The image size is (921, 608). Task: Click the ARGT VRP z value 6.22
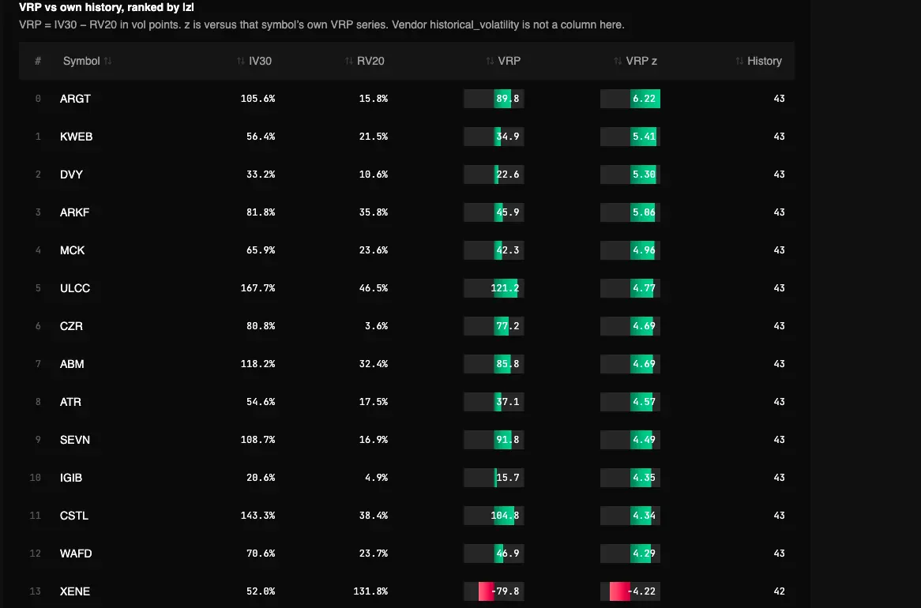click(643, 99)
